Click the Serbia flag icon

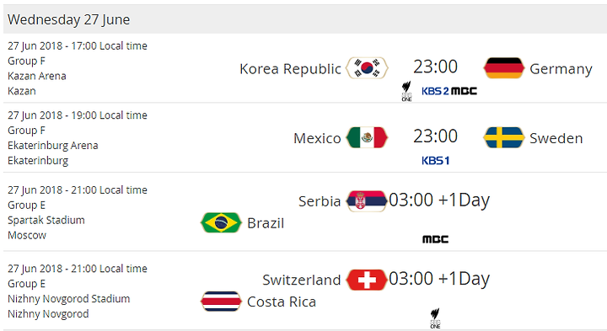tap(367, 200)
